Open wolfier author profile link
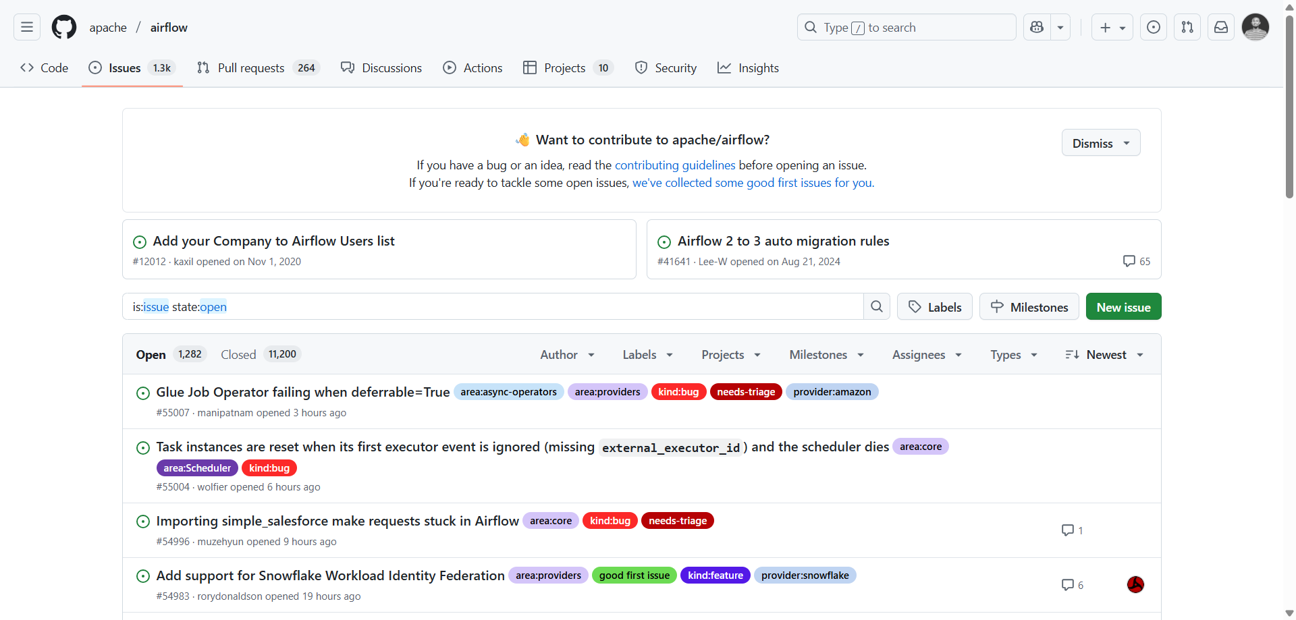The height and width of the screenshot is (620, 1296). pos(212,487)
